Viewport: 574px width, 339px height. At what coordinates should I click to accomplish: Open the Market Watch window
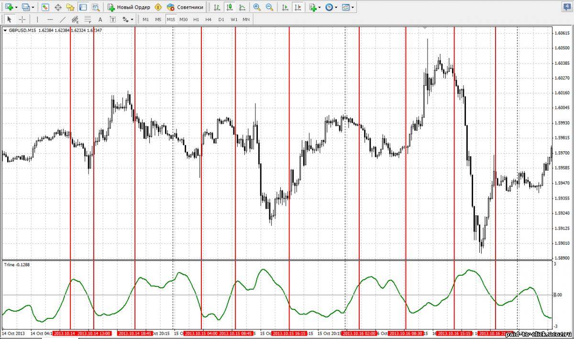(45, 7)
